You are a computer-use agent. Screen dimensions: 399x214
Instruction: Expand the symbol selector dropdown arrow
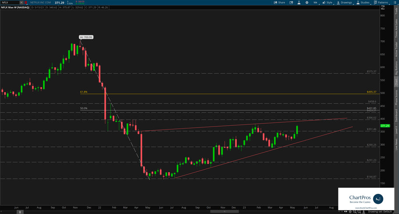(21, 3)
